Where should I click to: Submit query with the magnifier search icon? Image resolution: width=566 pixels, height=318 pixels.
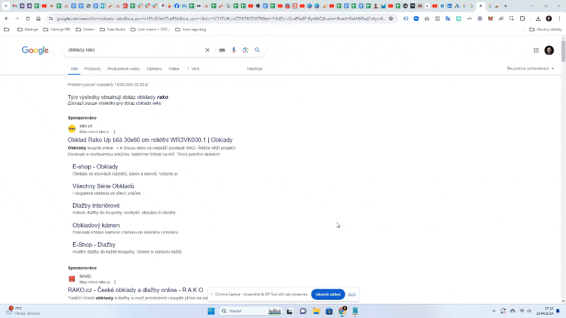(x=257, y=50)
